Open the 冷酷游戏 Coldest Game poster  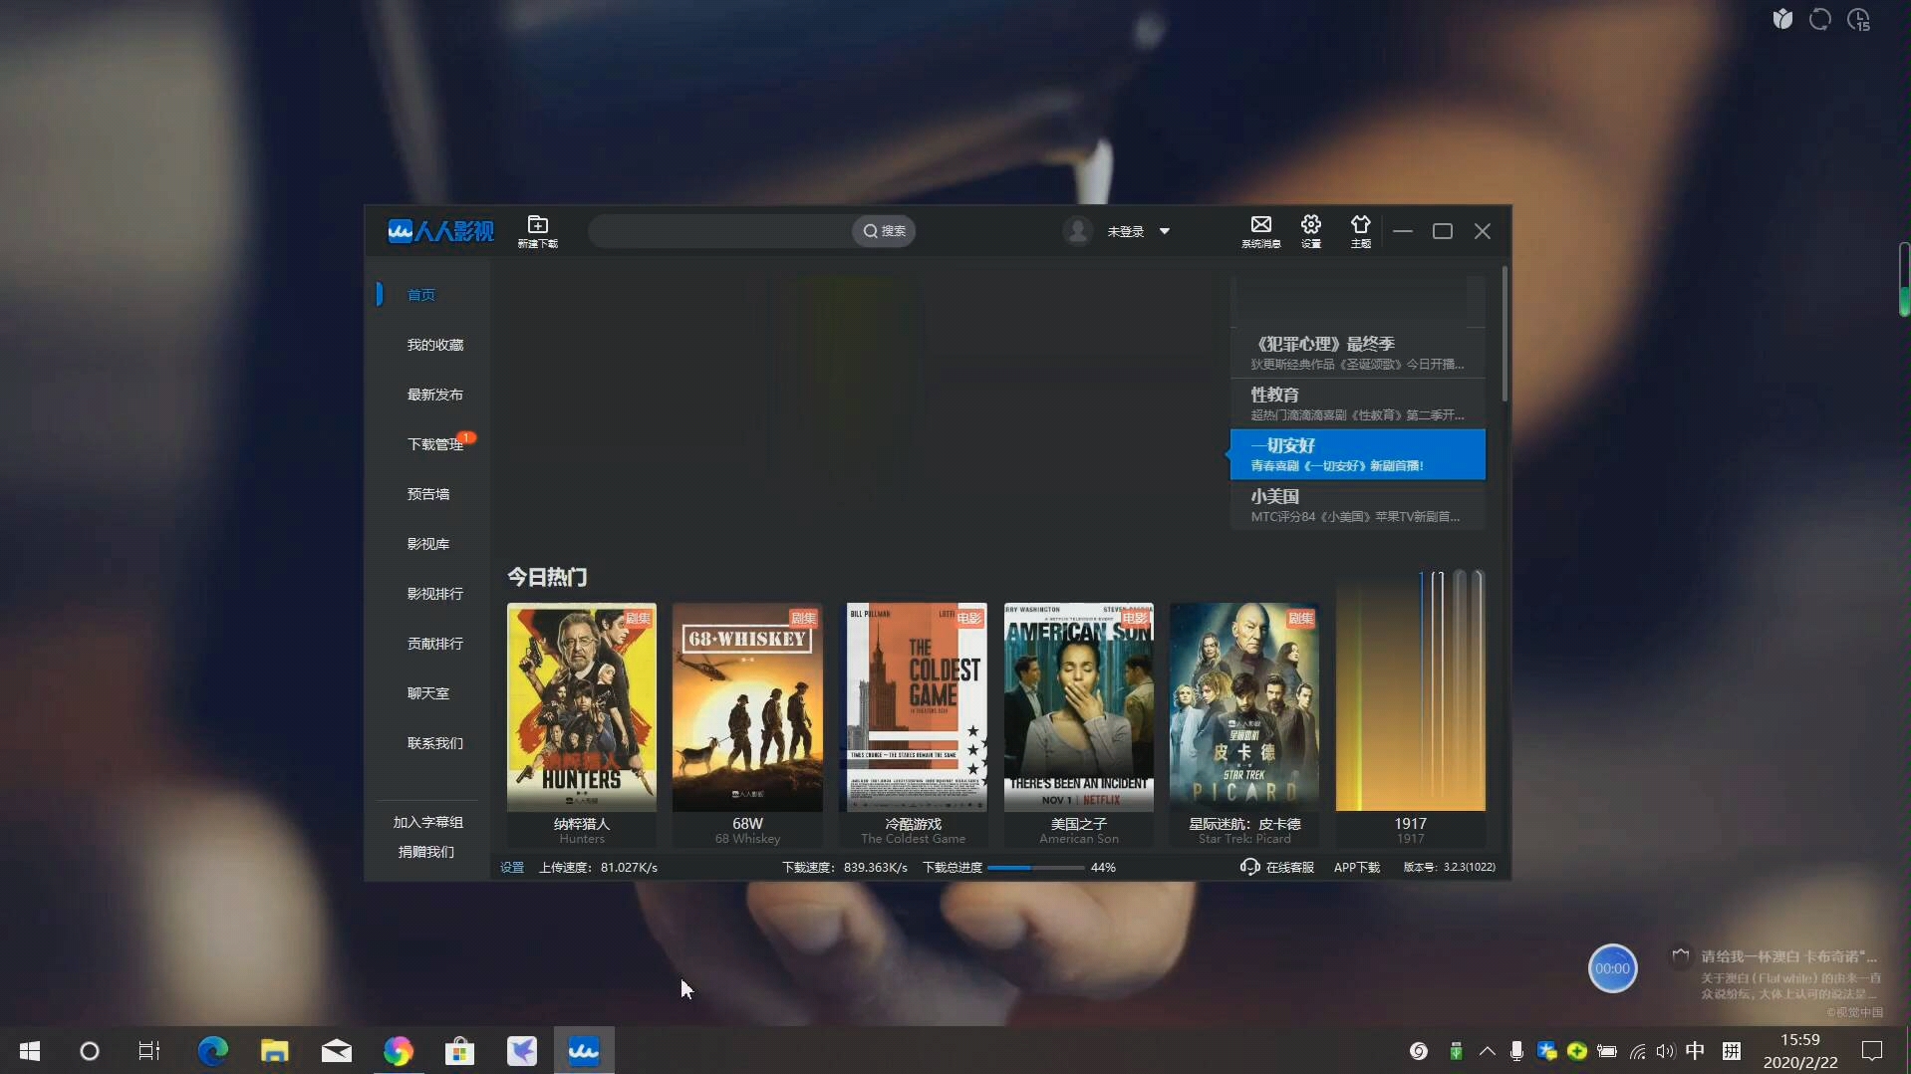(914, 706)
